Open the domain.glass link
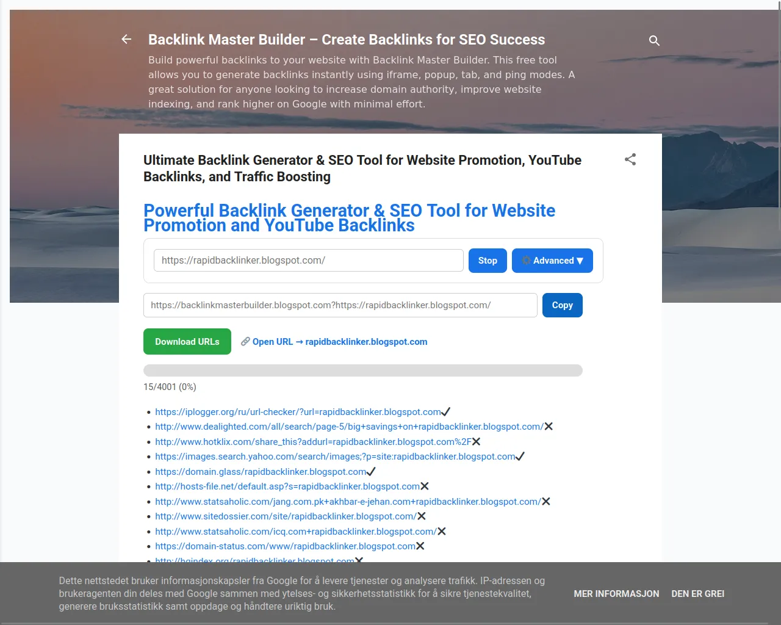 point(261,472)
